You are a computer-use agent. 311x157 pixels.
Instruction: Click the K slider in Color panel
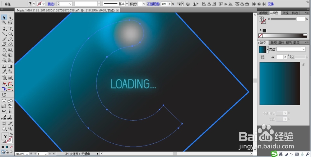coord(283,19)
